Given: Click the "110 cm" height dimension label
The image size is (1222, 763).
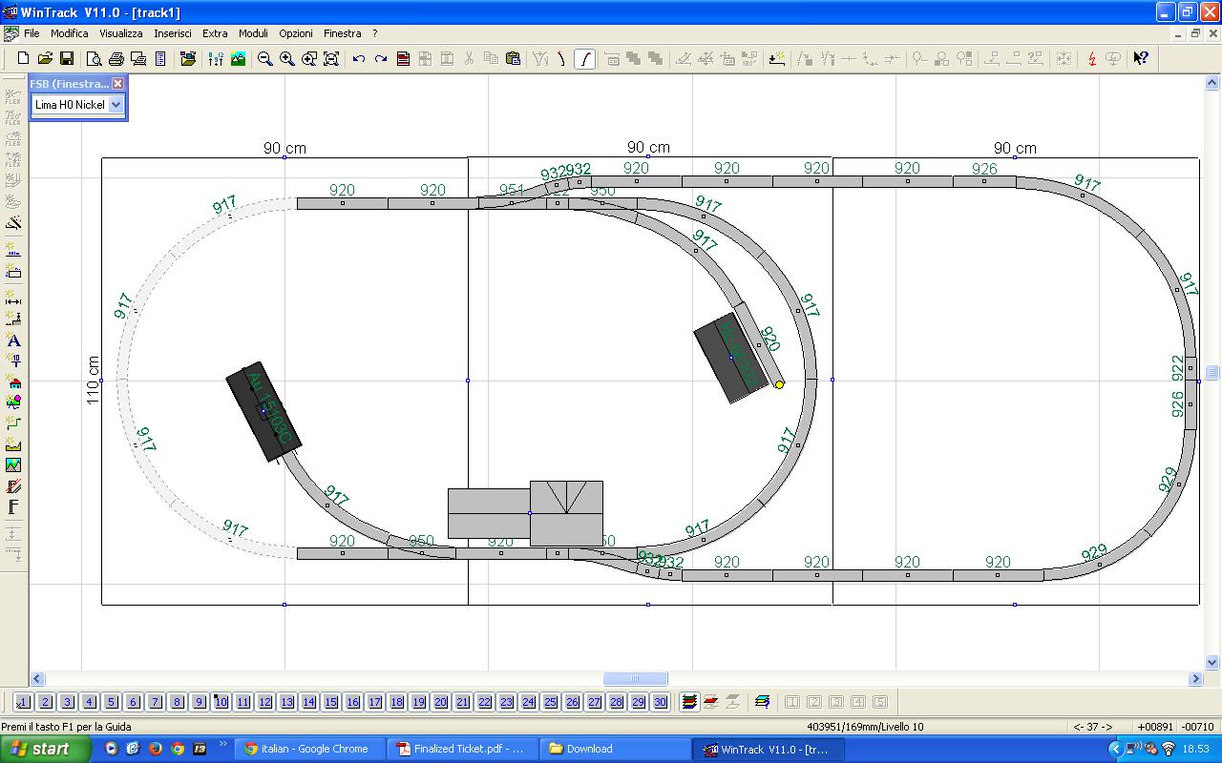Looking at the screenshot, I should [94, 380].
